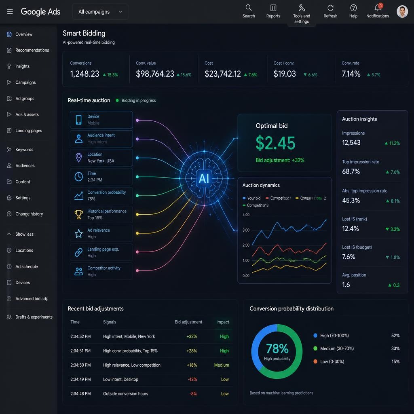This screenshot has width=414, height=414.
Task: Open the Notifications bell icon
Action: [x=378, y=8]
